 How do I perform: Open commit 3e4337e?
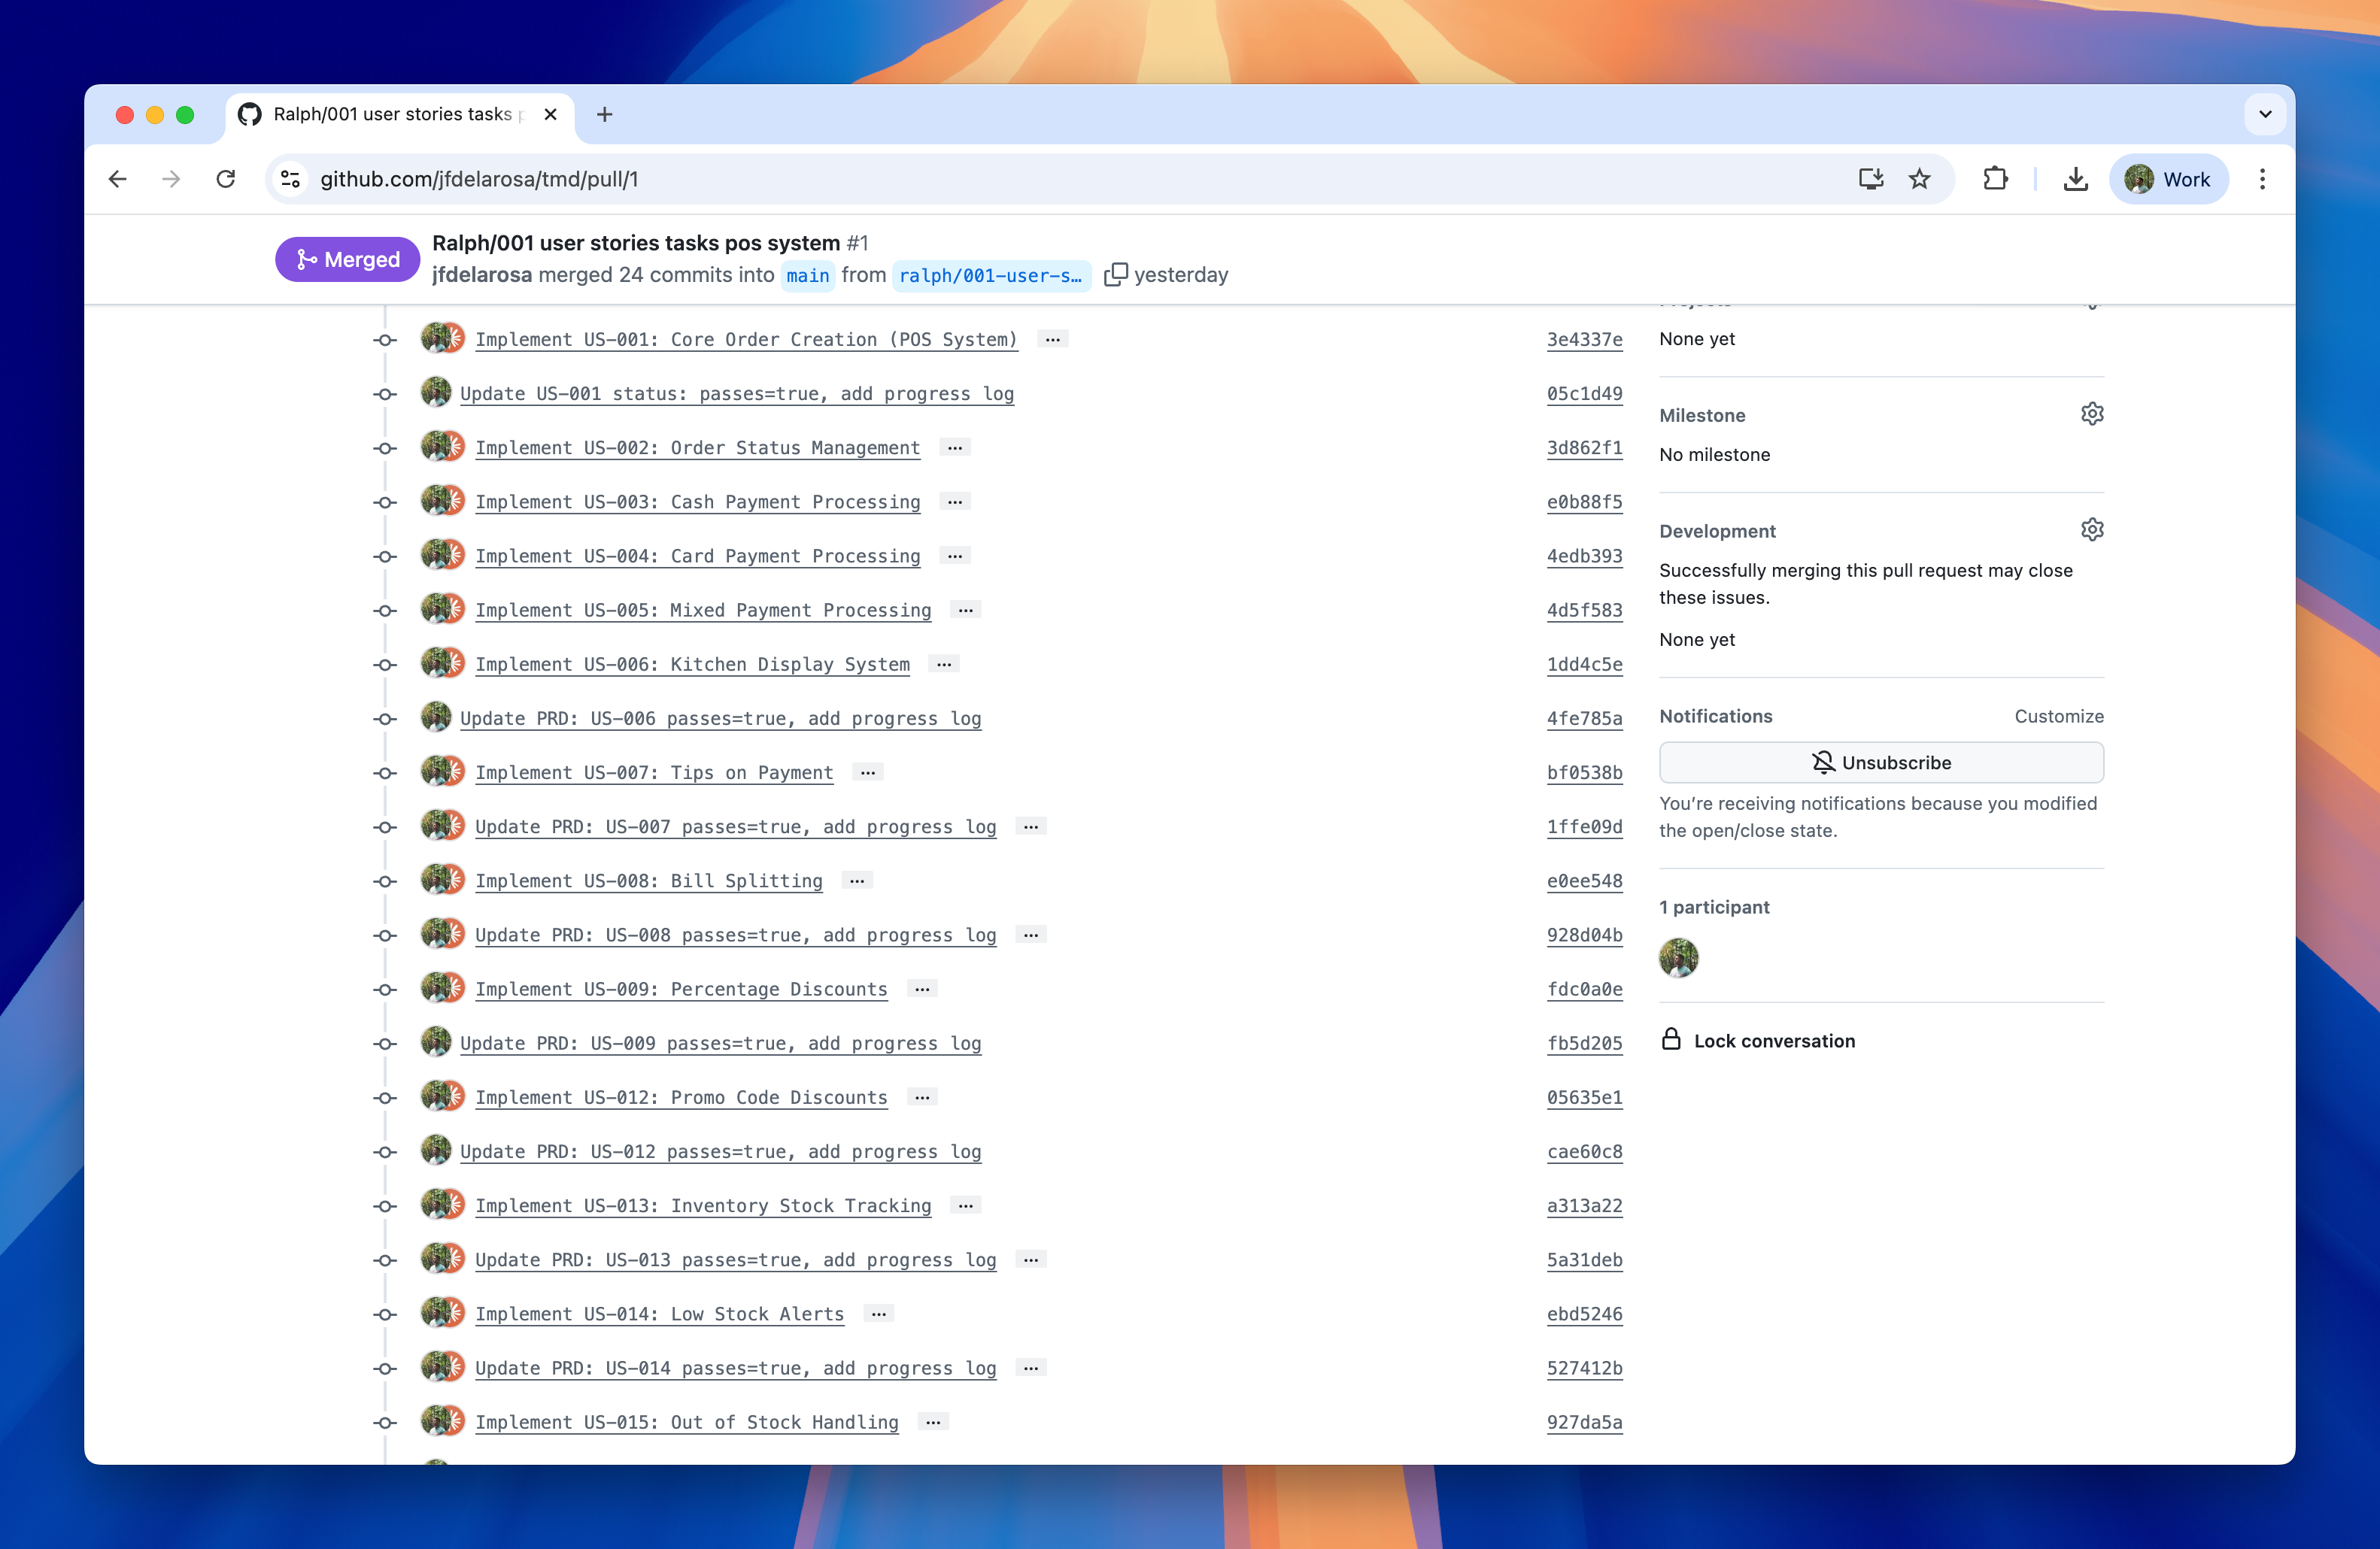[1584, 339]
